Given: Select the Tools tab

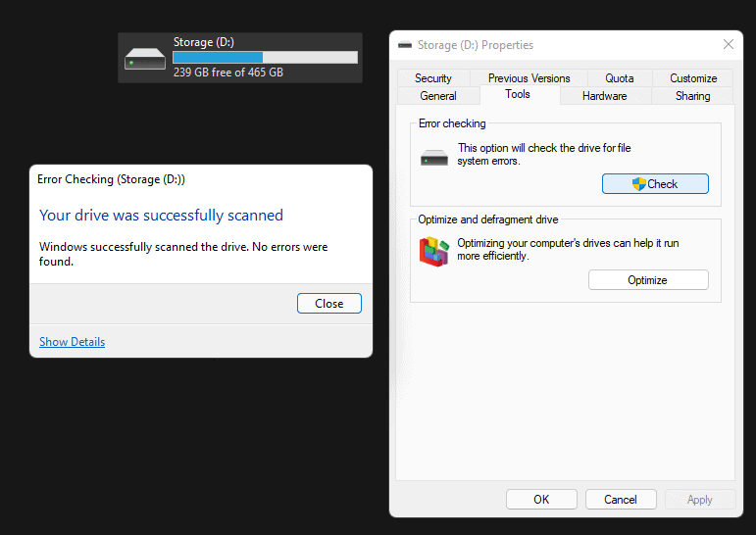Looking at the screenshot, I should 518,94.
